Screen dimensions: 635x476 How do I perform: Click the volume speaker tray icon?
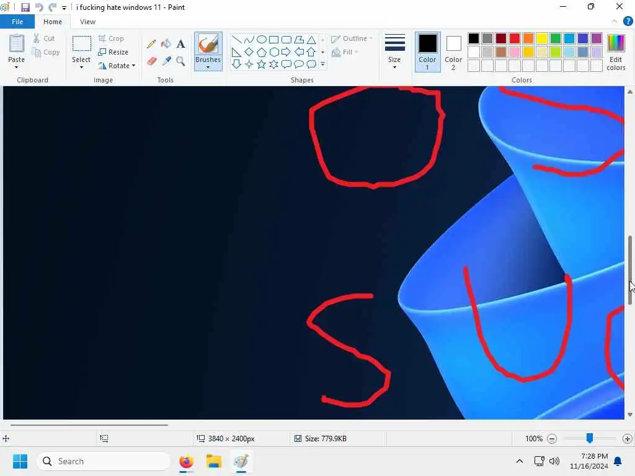click(554, 461)
